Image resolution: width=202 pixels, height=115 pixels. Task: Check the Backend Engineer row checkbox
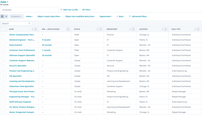[x=3, y=40]
